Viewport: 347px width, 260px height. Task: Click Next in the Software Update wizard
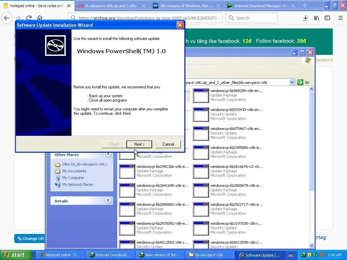pos(139,144)
